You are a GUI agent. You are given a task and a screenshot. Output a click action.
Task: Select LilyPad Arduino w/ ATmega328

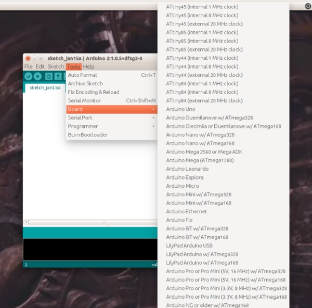coord(224,254)
